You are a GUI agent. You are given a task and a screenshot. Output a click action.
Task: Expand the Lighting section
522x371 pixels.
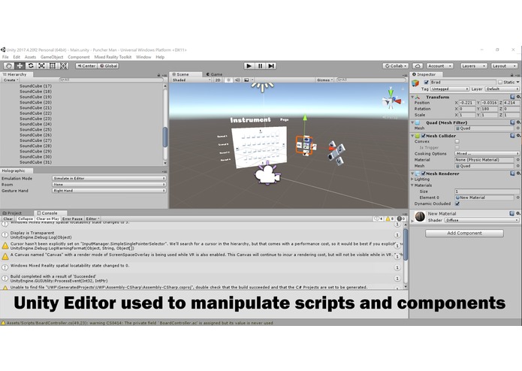(412, 179)
